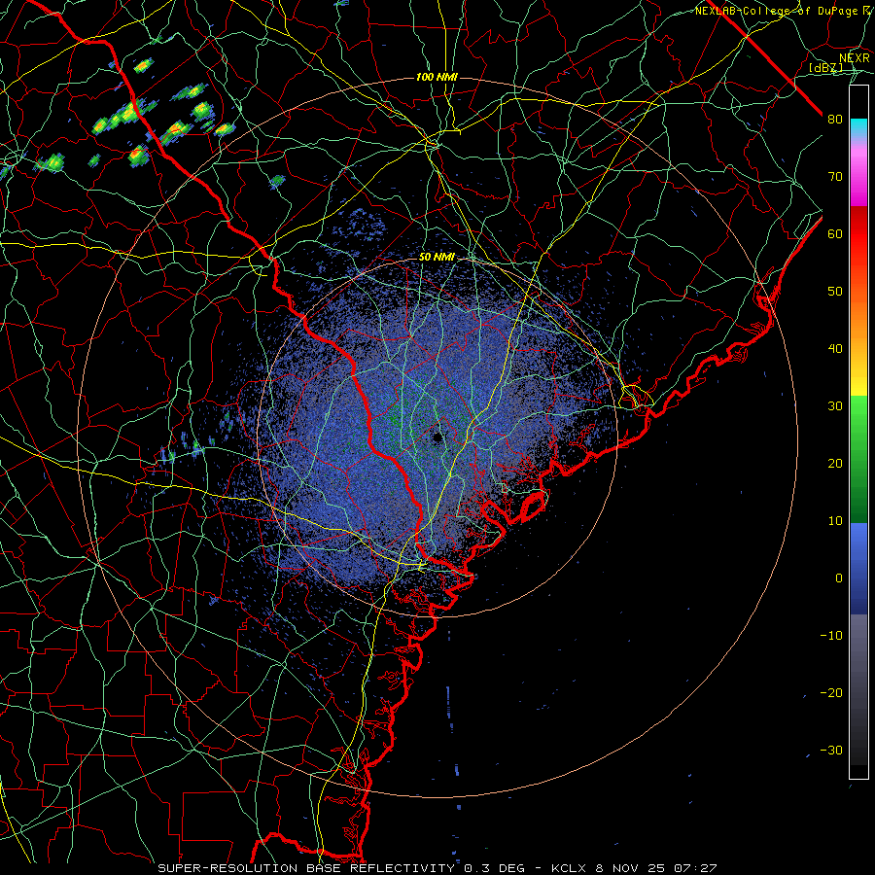Screen dimensions: 875x875
Task: Click the 'NEXR' label above the scale
Action: [854, 58]
